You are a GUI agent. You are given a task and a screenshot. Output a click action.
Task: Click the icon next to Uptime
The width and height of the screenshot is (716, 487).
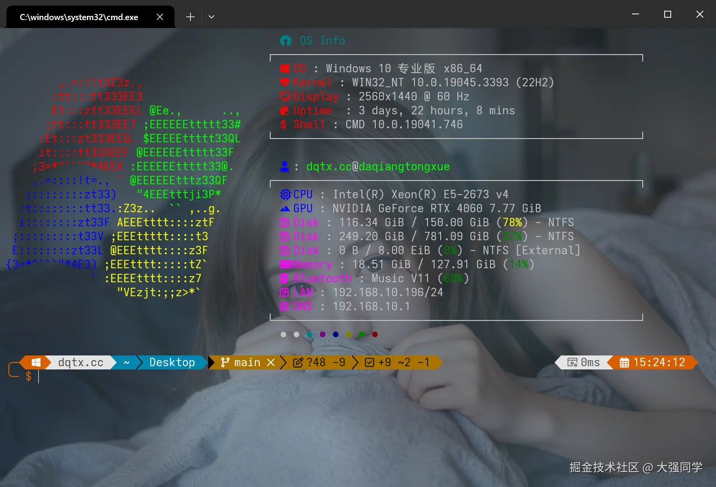(x=285, y=111)
